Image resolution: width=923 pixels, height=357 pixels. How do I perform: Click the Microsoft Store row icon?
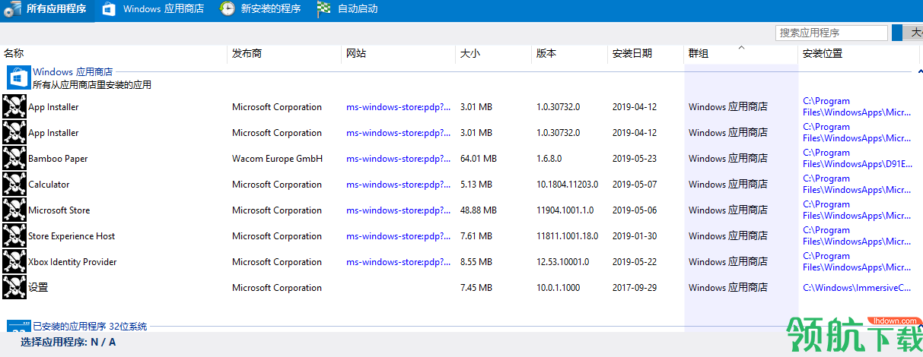(14, 210)
